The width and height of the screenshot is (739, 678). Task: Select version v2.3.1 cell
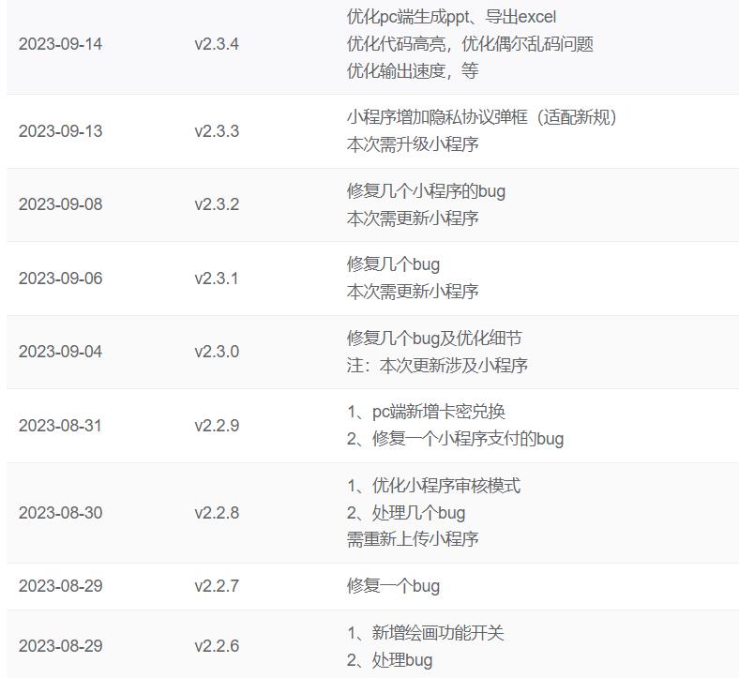217,279
